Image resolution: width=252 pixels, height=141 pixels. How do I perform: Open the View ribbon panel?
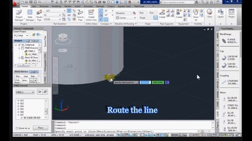tap(209, 13)
